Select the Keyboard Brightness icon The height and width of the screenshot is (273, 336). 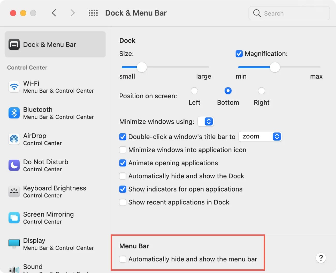[14, 192]
